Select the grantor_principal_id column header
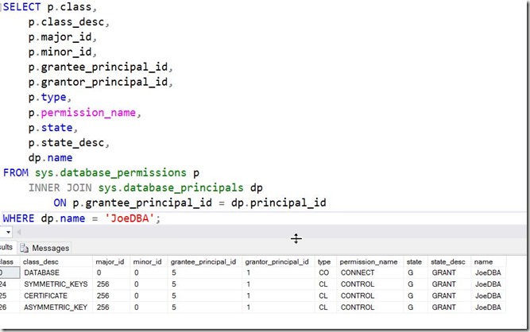 [x=277, y=262]
